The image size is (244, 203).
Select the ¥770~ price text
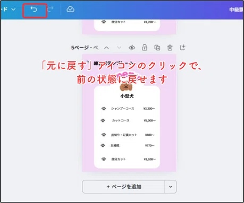click(x=149, y=146)
